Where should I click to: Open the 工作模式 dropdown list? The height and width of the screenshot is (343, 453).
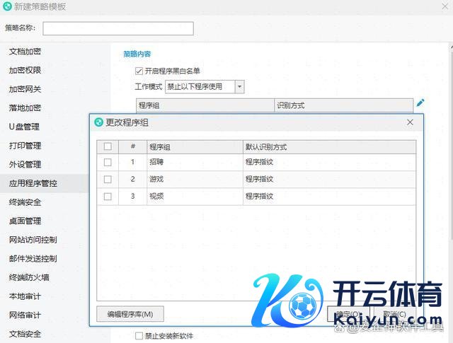coord(239,86)
